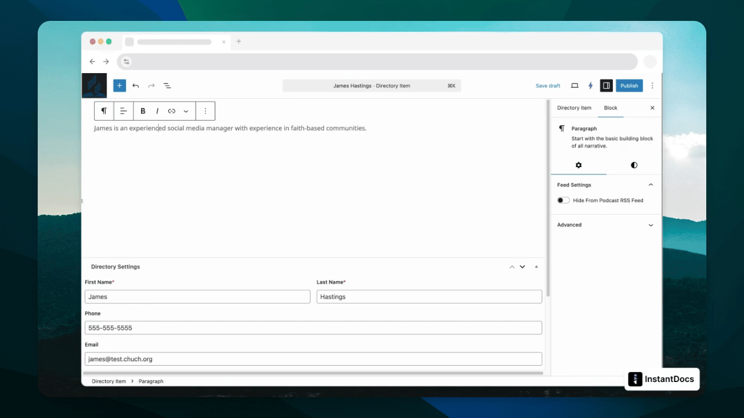Open the document overview list

click(167, 85)
